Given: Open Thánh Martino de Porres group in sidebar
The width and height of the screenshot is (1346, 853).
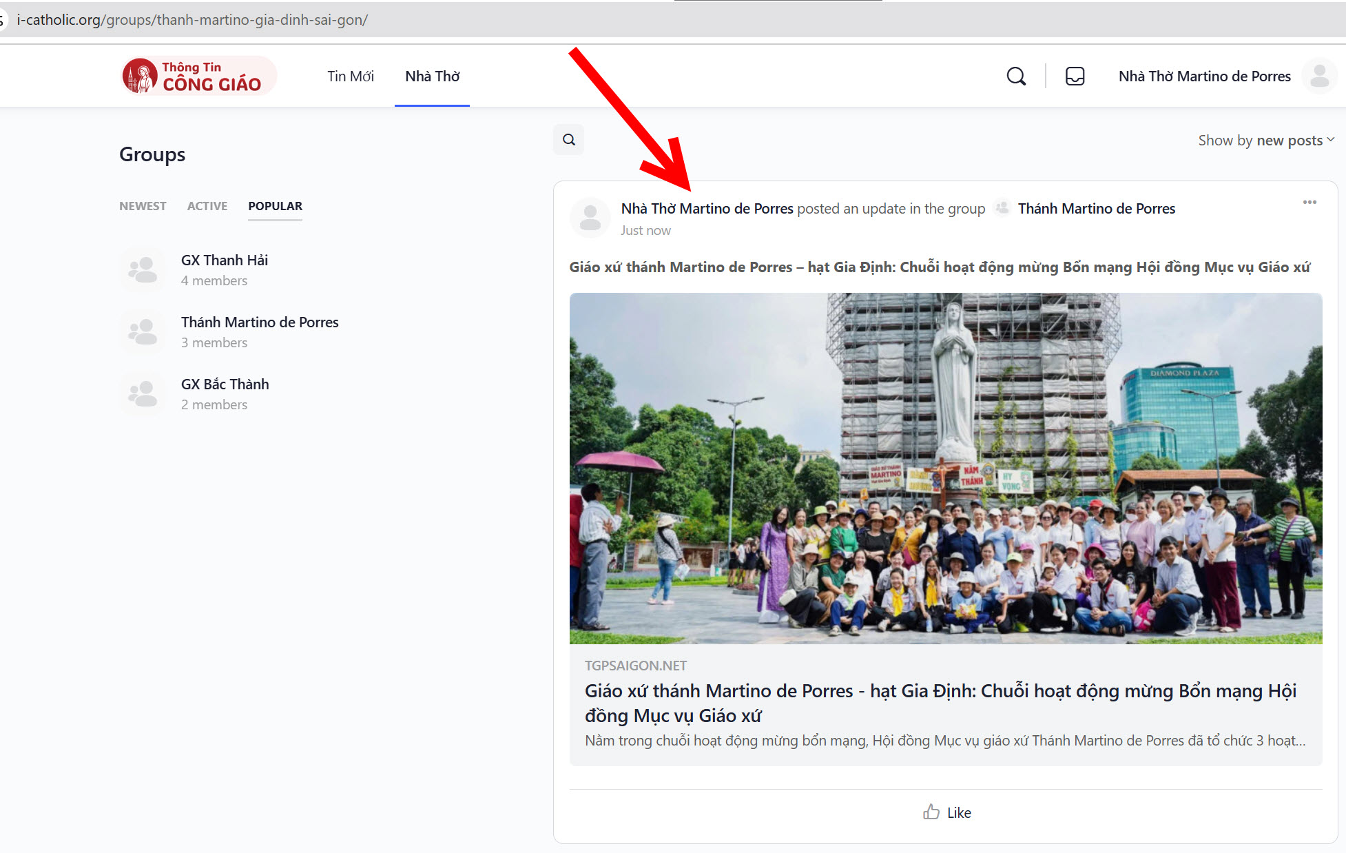Looking at the screenshot, I should [x=260, y=322].
